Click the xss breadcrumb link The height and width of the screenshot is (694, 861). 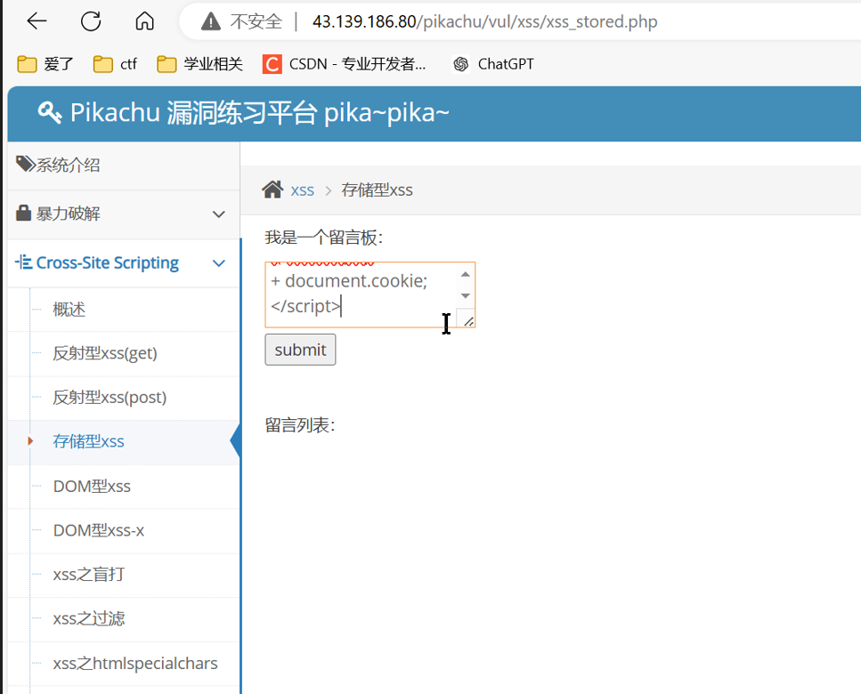point(303,190)
